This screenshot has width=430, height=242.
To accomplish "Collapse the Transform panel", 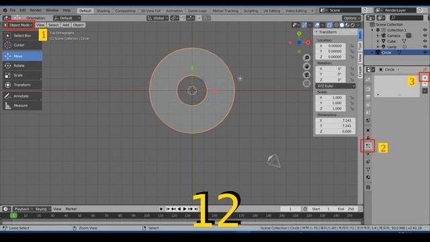I will click(x=316, y=32).
